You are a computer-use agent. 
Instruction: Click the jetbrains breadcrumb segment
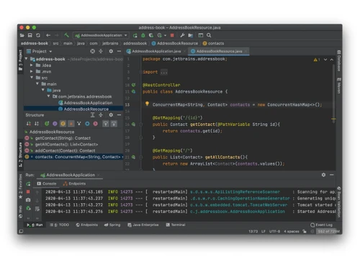pos(110,43)
